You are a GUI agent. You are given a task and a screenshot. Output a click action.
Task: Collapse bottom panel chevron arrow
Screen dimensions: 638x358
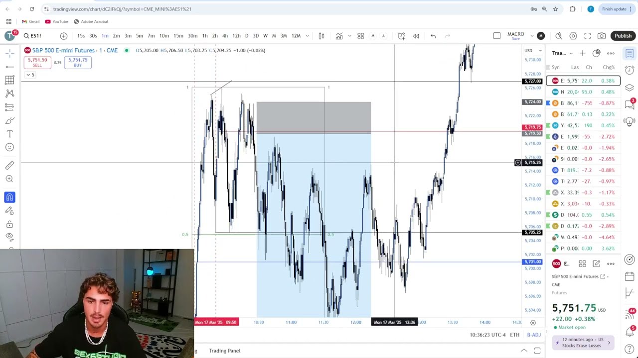coord(524,351)
